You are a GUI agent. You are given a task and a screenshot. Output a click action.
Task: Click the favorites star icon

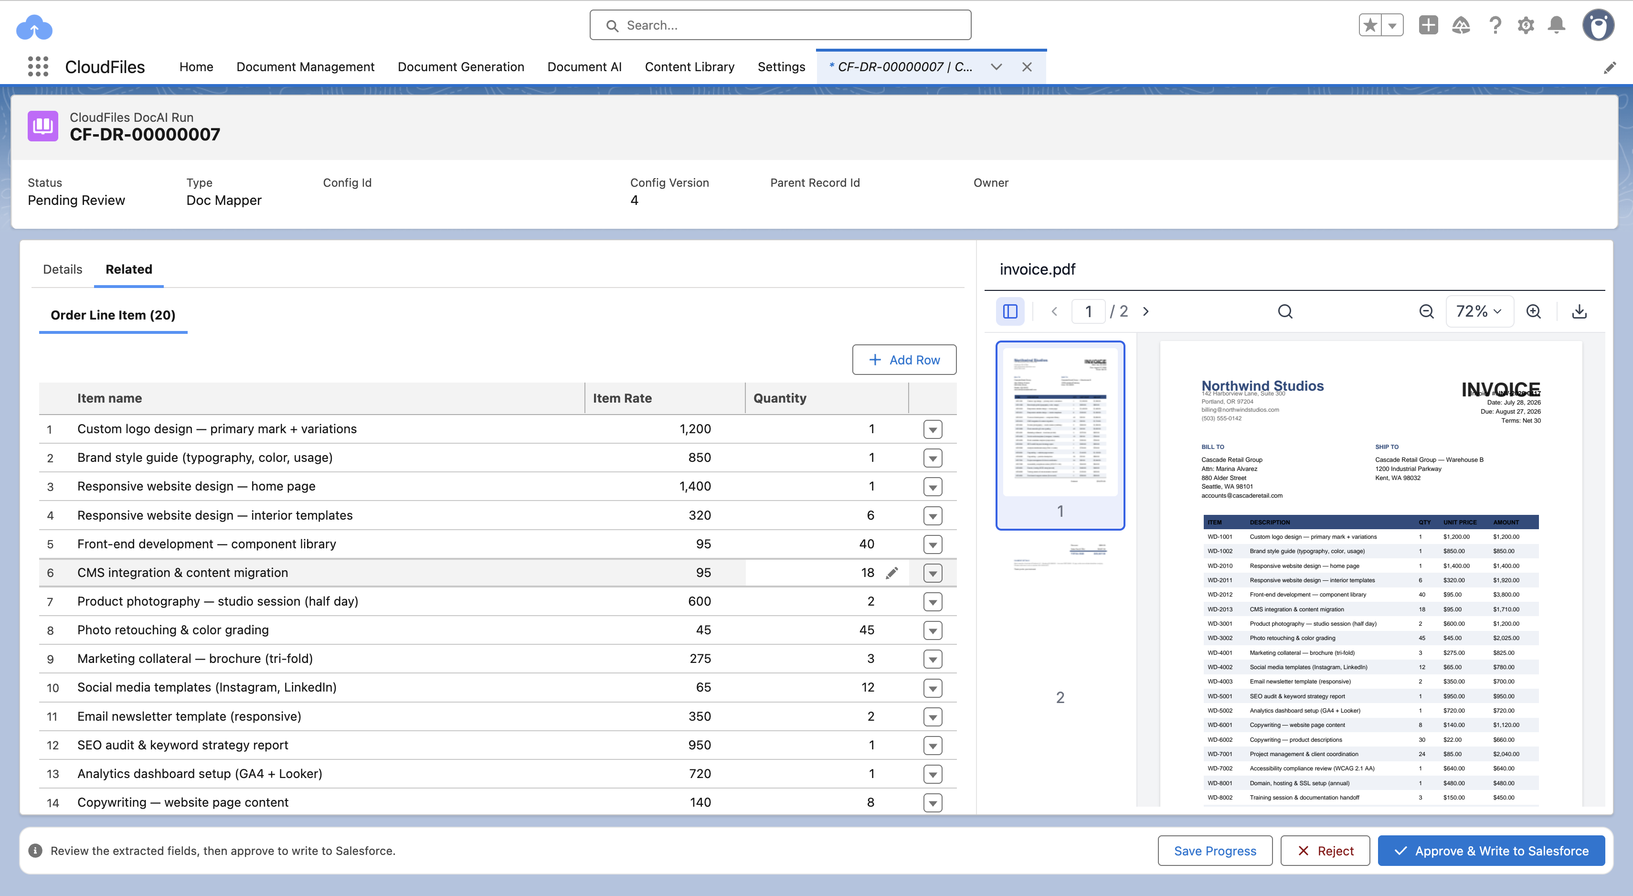pos(1370,25)
